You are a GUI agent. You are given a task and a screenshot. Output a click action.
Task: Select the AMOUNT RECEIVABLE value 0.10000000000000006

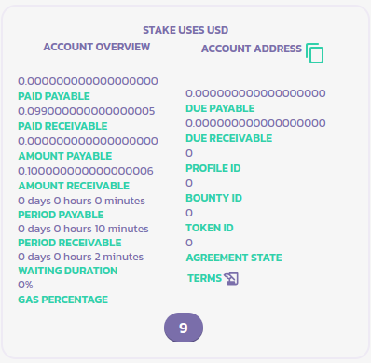pos(86,171)
